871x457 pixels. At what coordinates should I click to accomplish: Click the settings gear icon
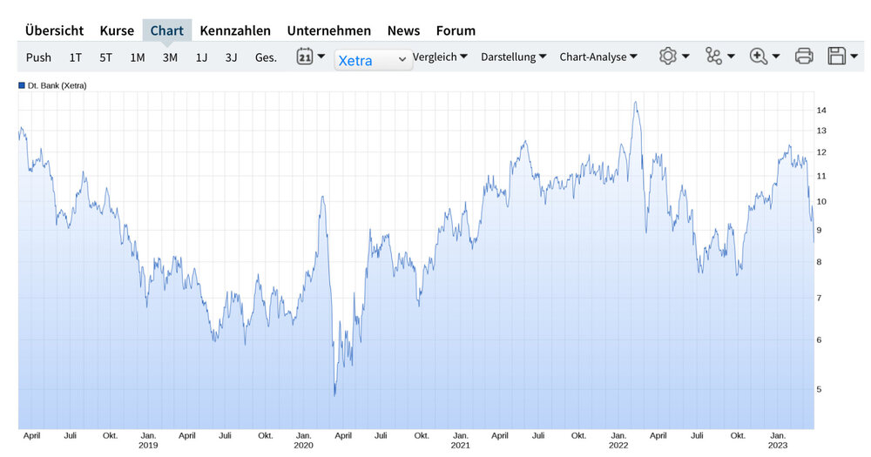668,56
